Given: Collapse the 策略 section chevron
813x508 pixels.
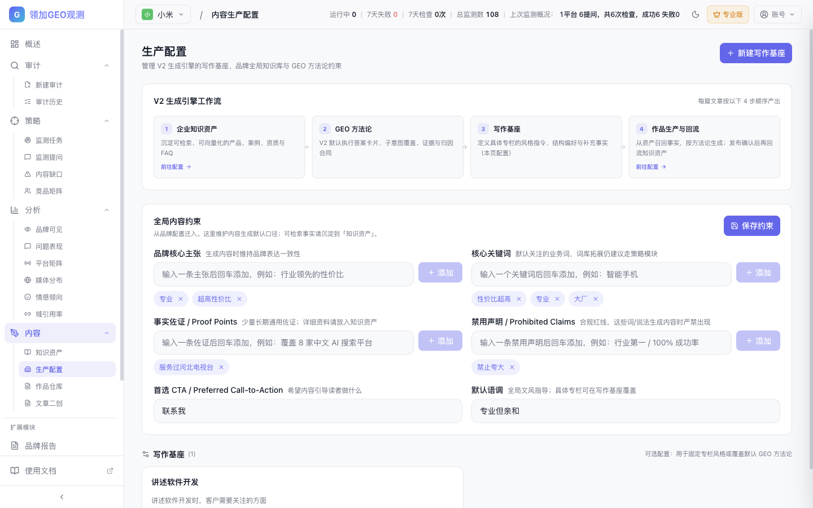Looking at the screenshot, I should click(107, 121).
